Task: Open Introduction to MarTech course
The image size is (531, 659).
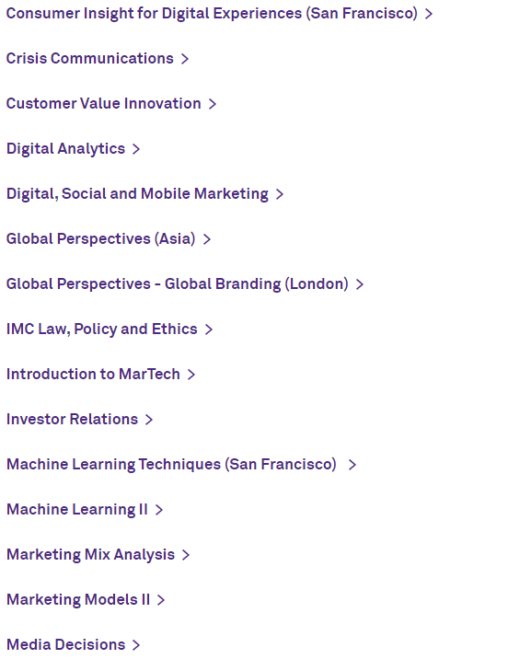Action: [93, 374]
